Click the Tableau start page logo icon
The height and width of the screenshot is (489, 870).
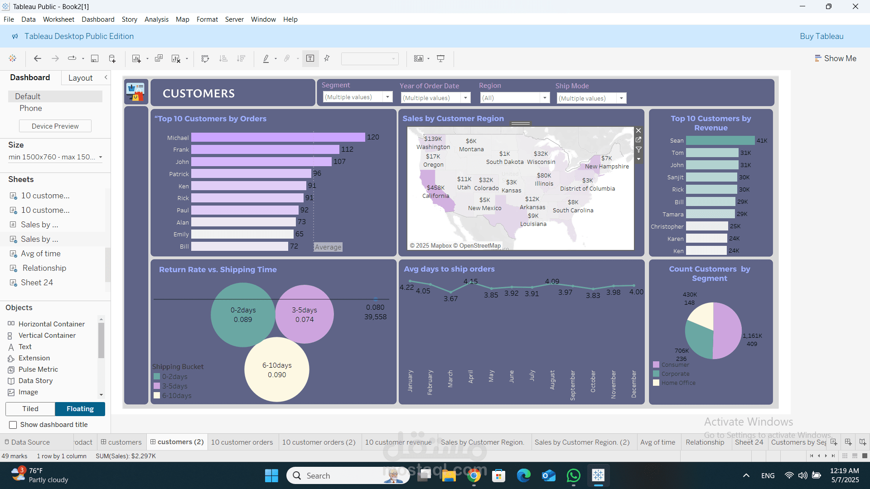coord(13,58)
